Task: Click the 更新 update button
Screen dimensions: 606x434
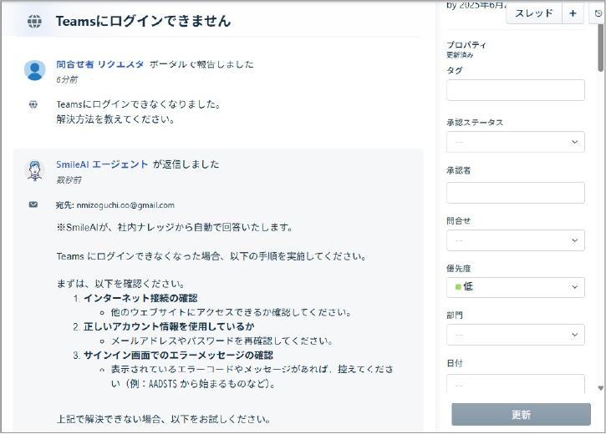Action: (521, 415)
